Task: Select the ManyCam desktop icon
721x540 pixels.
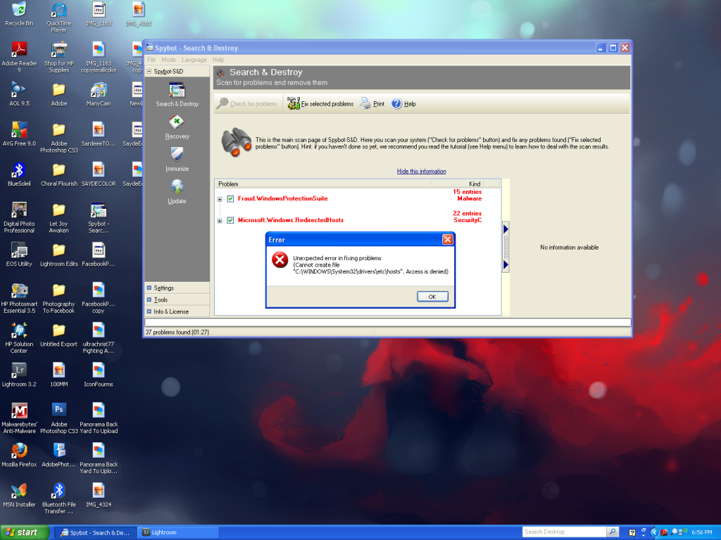Action: [99, 94]
